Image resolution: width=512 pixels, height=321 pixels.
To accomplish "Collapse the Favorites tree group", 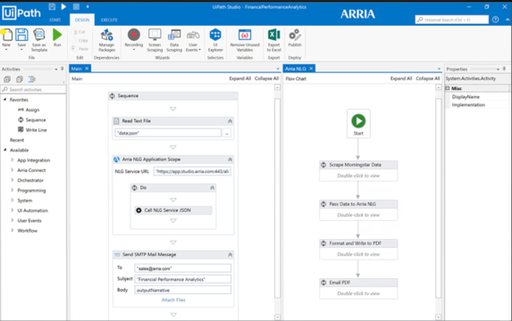I will [x=4, y=99].
